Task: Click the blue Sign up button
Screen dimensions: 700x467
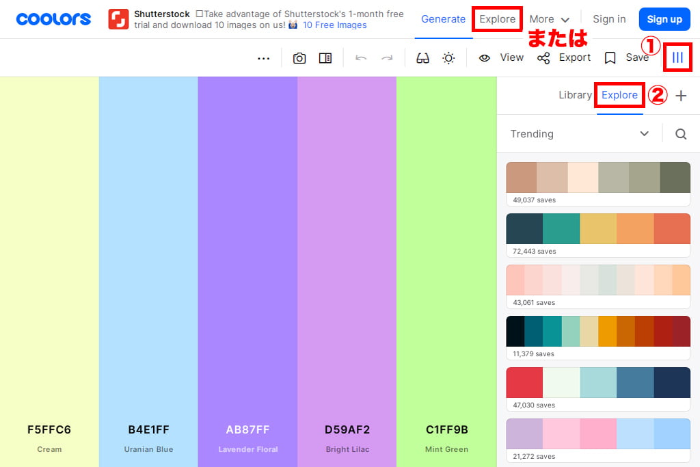Action: click(664, 19)
